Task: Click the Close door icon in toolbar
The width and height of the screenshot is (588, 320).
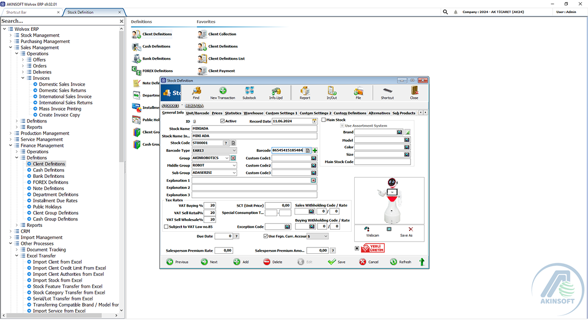Action: [415, 91]
